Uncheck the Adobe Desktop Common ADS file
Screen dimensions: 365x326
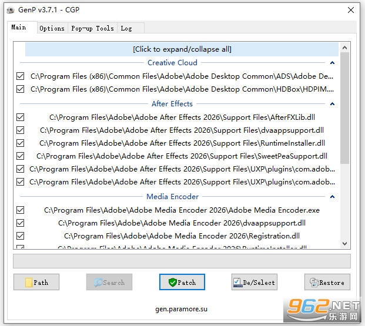(x=20, y=76)
